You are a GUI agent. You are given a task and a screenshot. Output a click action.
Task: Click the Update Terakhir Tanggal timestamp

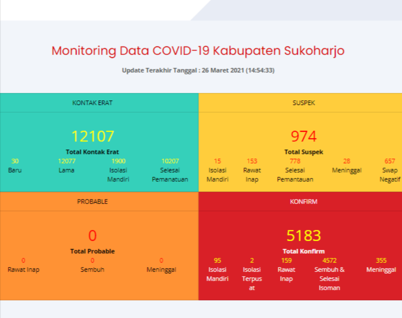point(198,70)
